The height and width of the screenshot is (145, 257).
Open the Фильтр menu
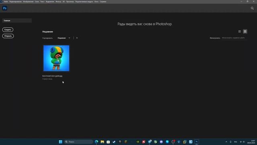(x=58, y=2)
